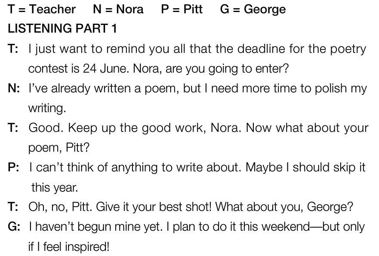Click the 'P:' speaker label
The height and width of the screenshot is (256, 379).
pos(13,167)
